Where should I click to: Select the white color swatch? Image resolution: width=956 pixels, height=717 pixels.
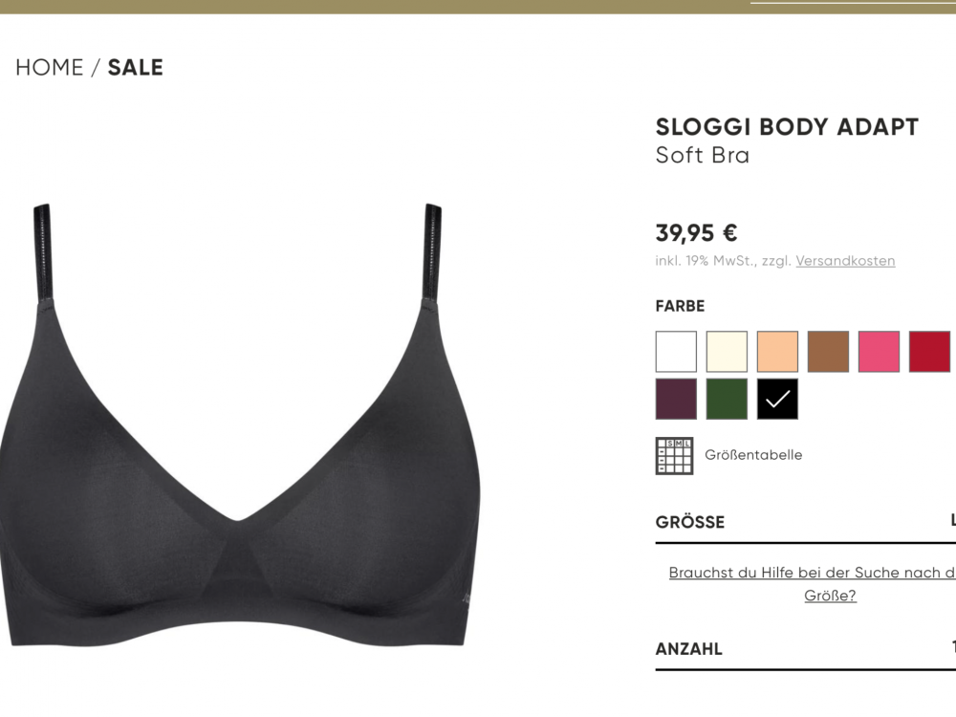pyautogui.click(x=676, y=352)
